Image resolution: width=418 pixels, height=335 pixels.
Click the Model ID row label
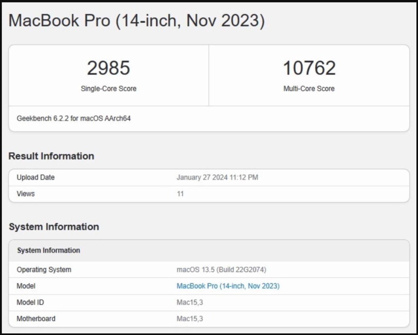coord(30,302)
